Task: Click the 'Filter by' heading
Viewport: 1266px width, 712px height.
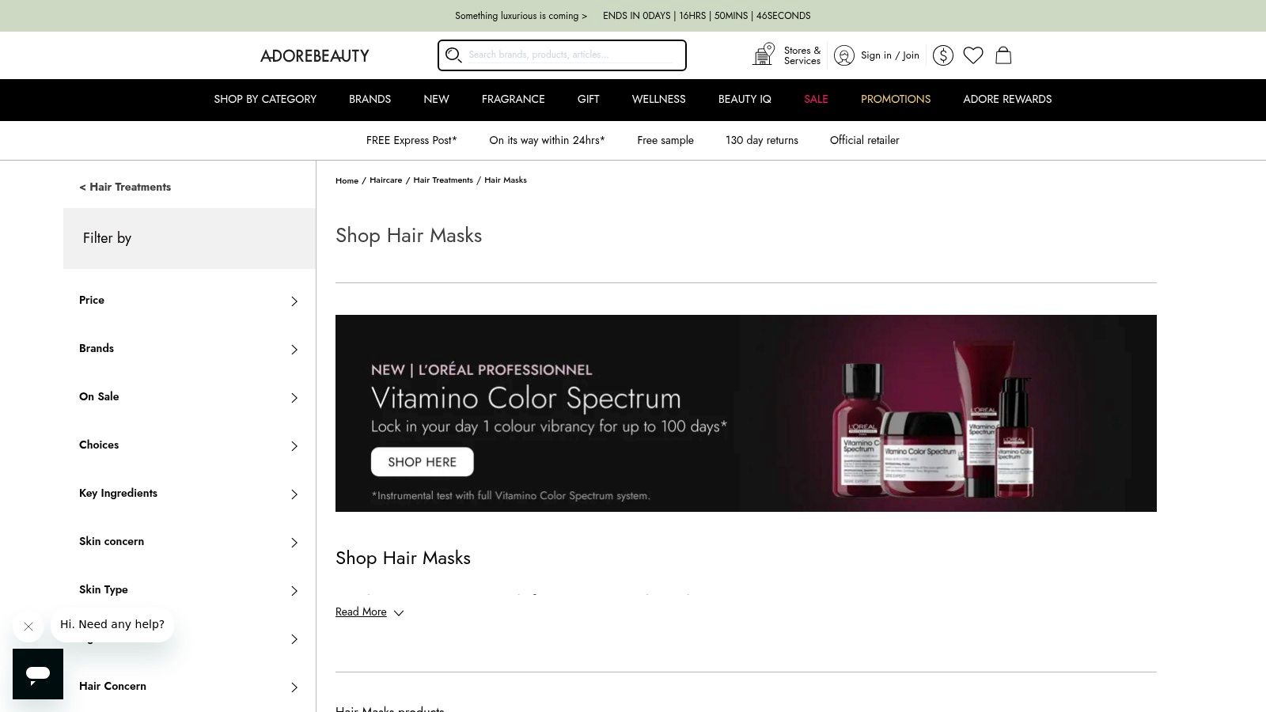Action: 107,238
